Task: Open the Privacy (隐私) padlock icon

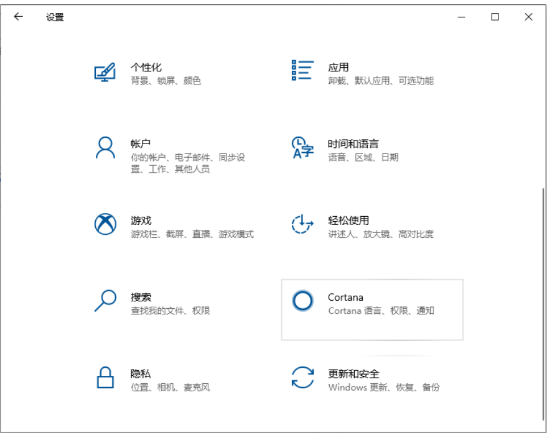Action: click(105, 377)
